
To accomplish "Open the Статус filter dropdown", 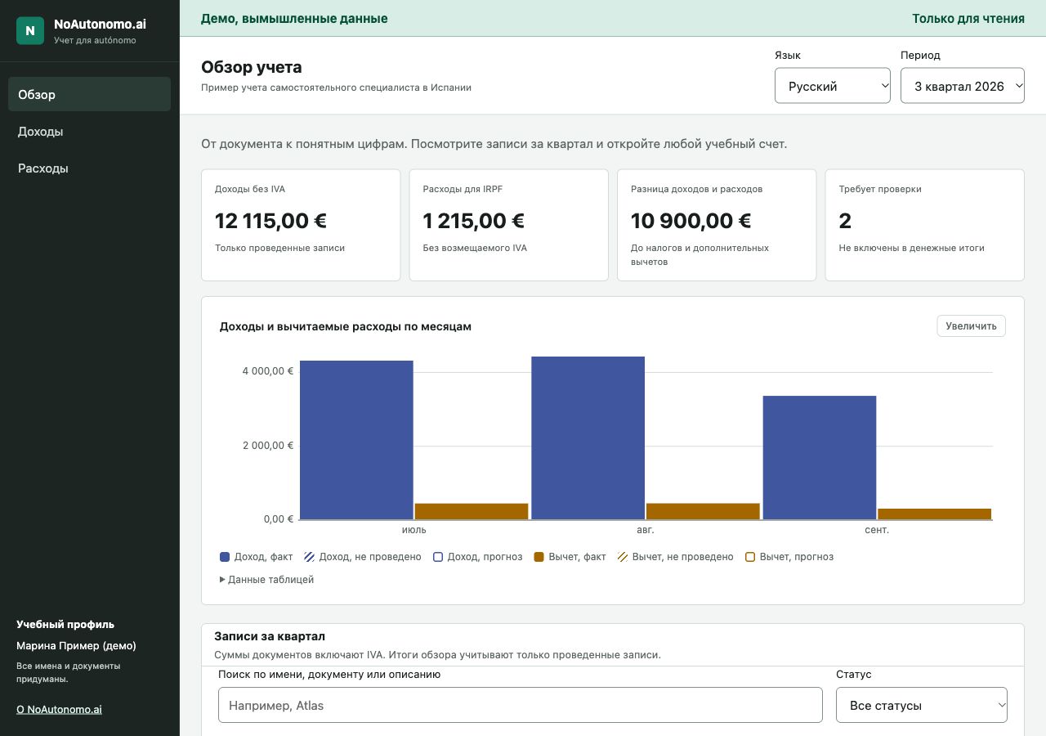I will click(922, 705).
